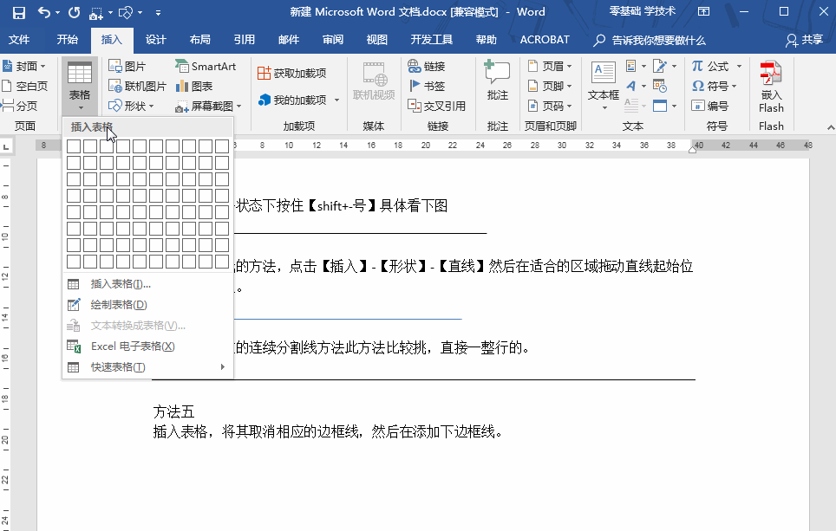Insert 编号 number symbol

coord(709,106)
